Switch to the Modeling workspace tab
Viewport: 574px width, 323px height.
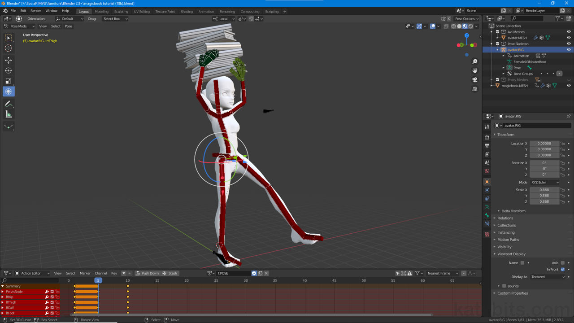pos(101,11)
